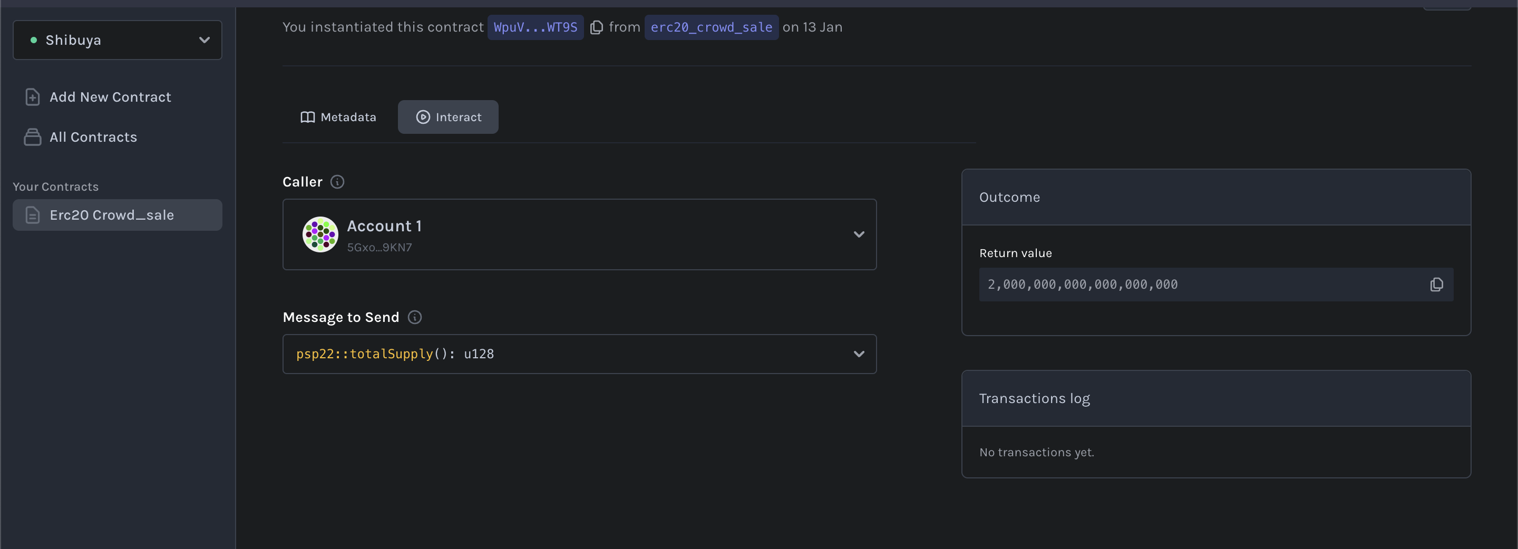Show Caller info tooltip icon
1518x549 pixels.
[x=337, y=182]
